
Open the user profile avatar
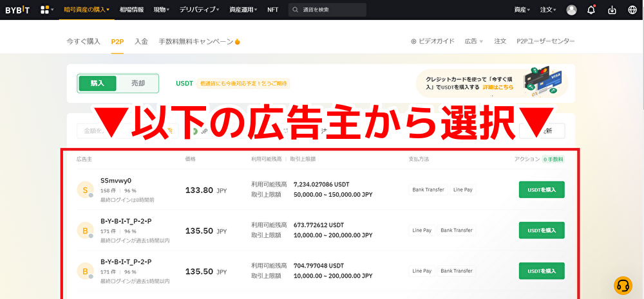click(571, 10)
